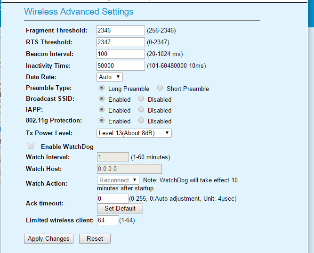Click the Watch Interval input field

[113, 157]
